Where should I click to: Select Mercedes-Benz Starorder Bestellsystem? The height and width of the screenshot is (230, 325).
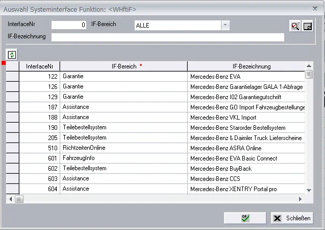pyautogui.click(x=246, y=127)
